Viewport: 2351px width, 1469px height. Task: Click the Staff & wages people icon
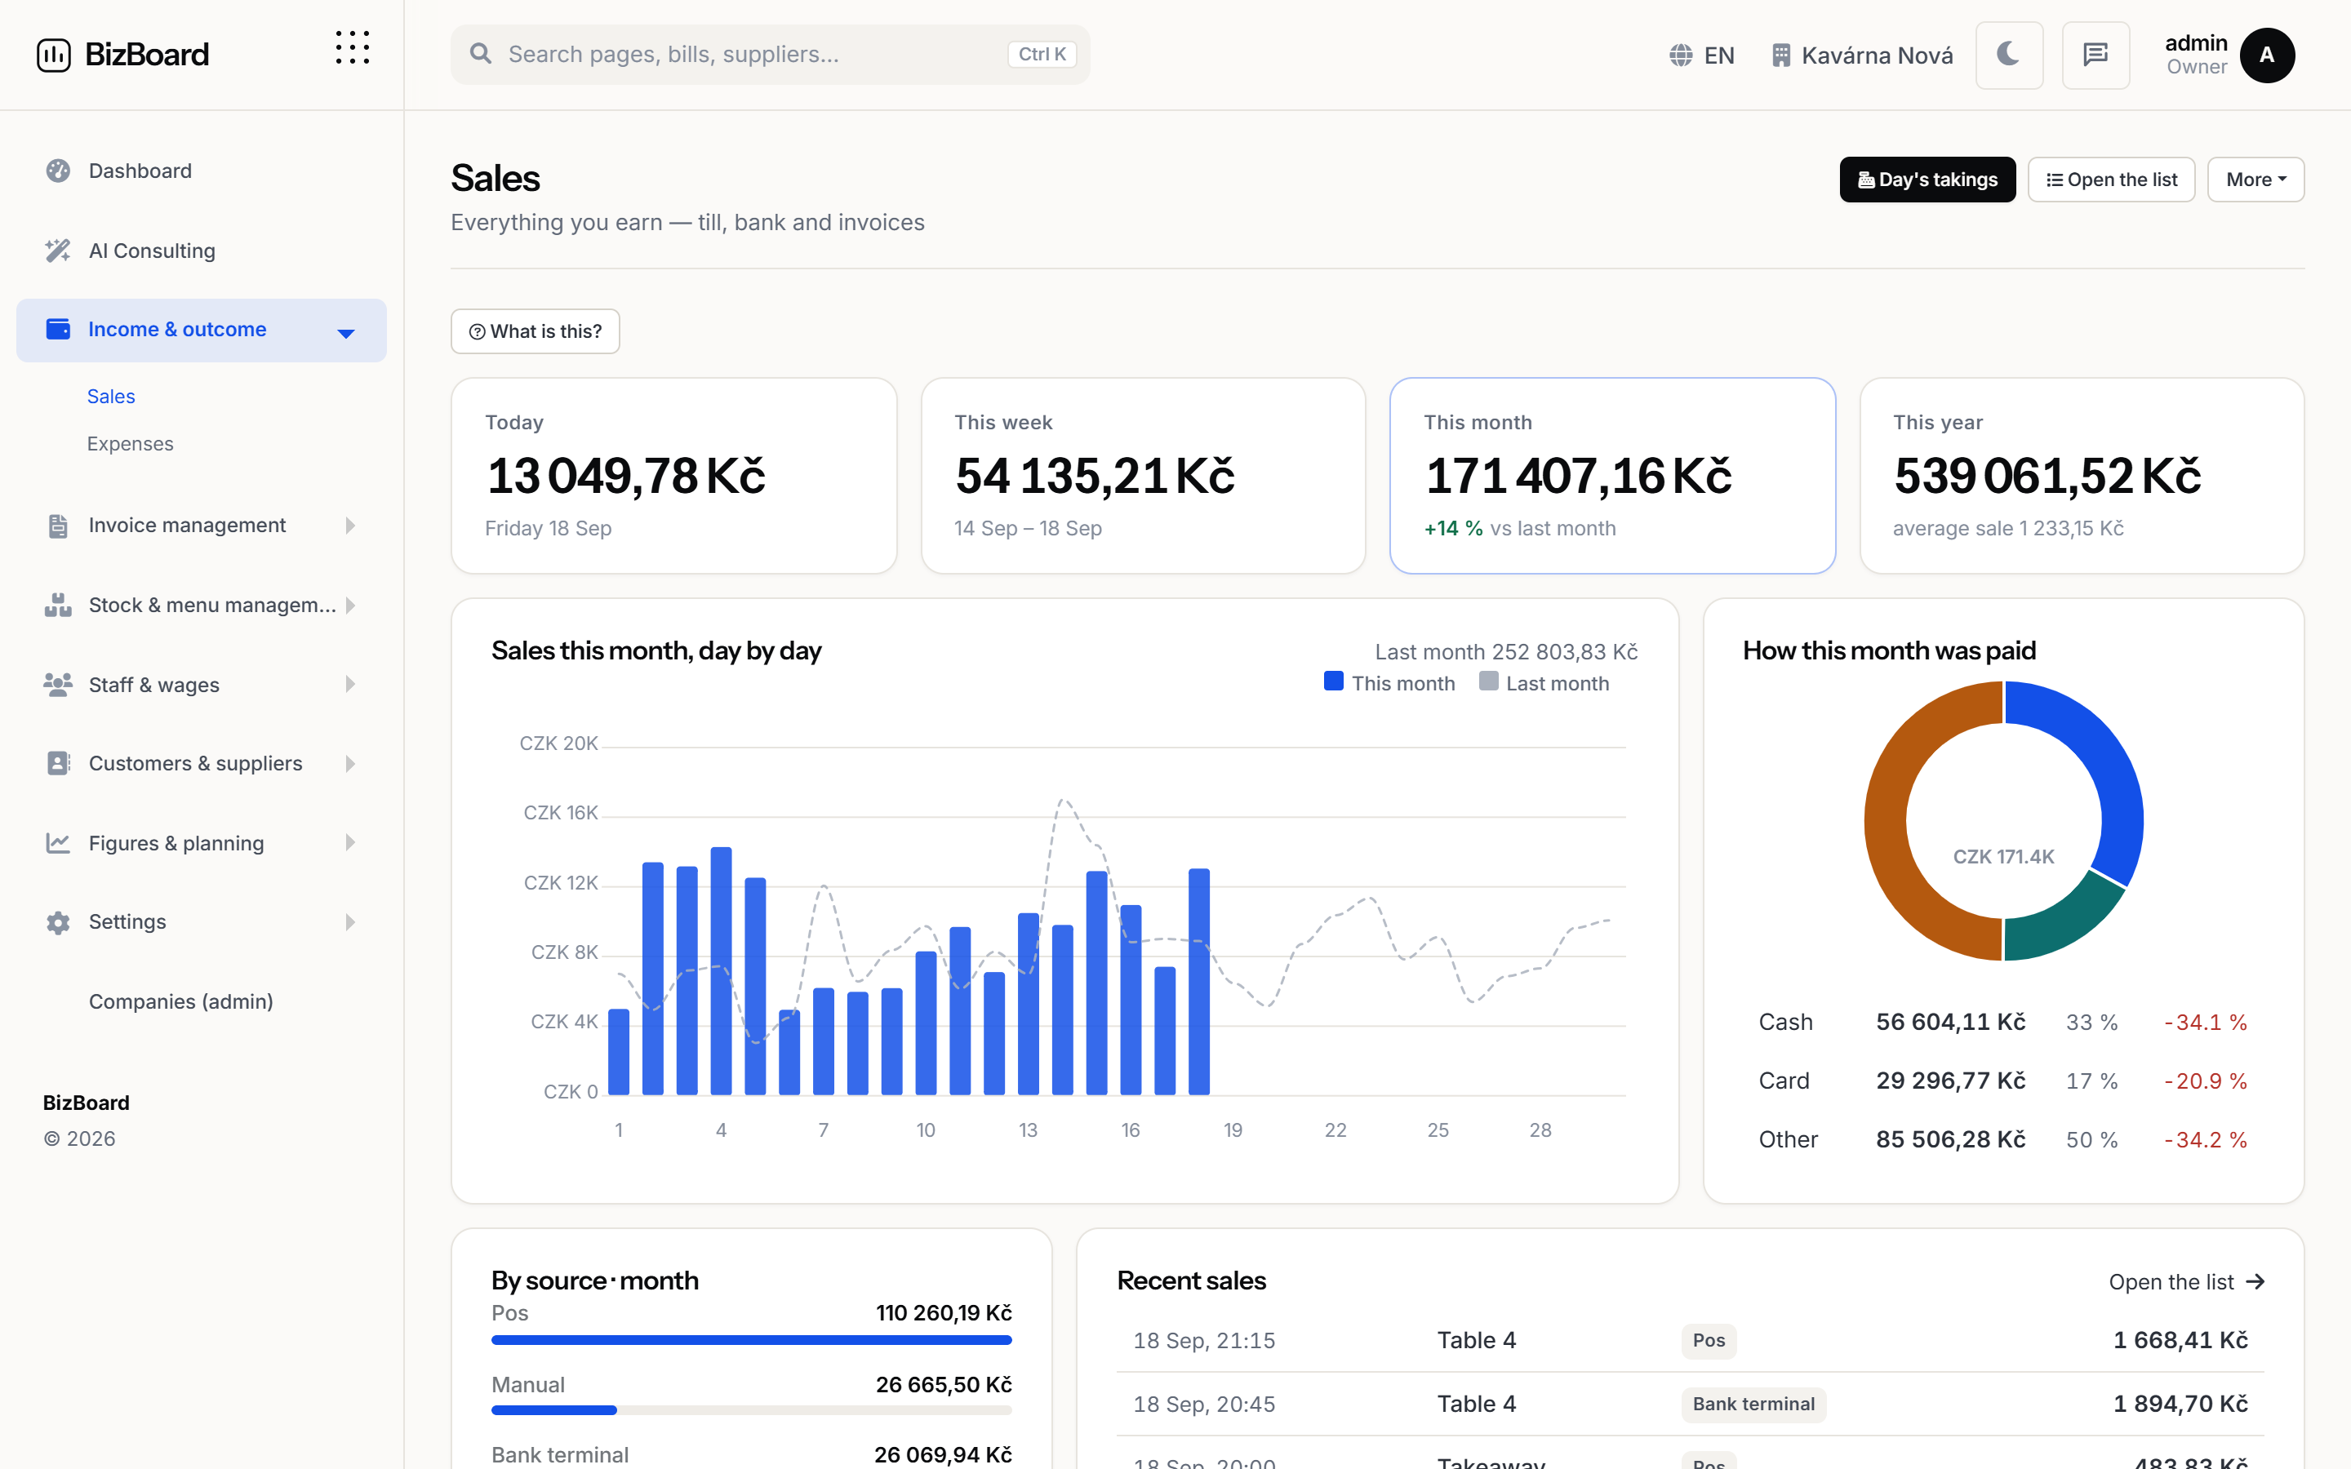58,685
